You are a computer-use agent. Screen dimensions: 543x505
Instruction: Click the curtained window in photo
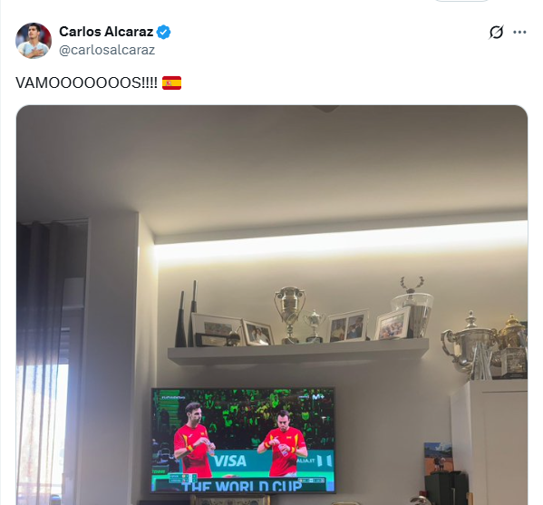pyautogui.click(x=44, y=363)
